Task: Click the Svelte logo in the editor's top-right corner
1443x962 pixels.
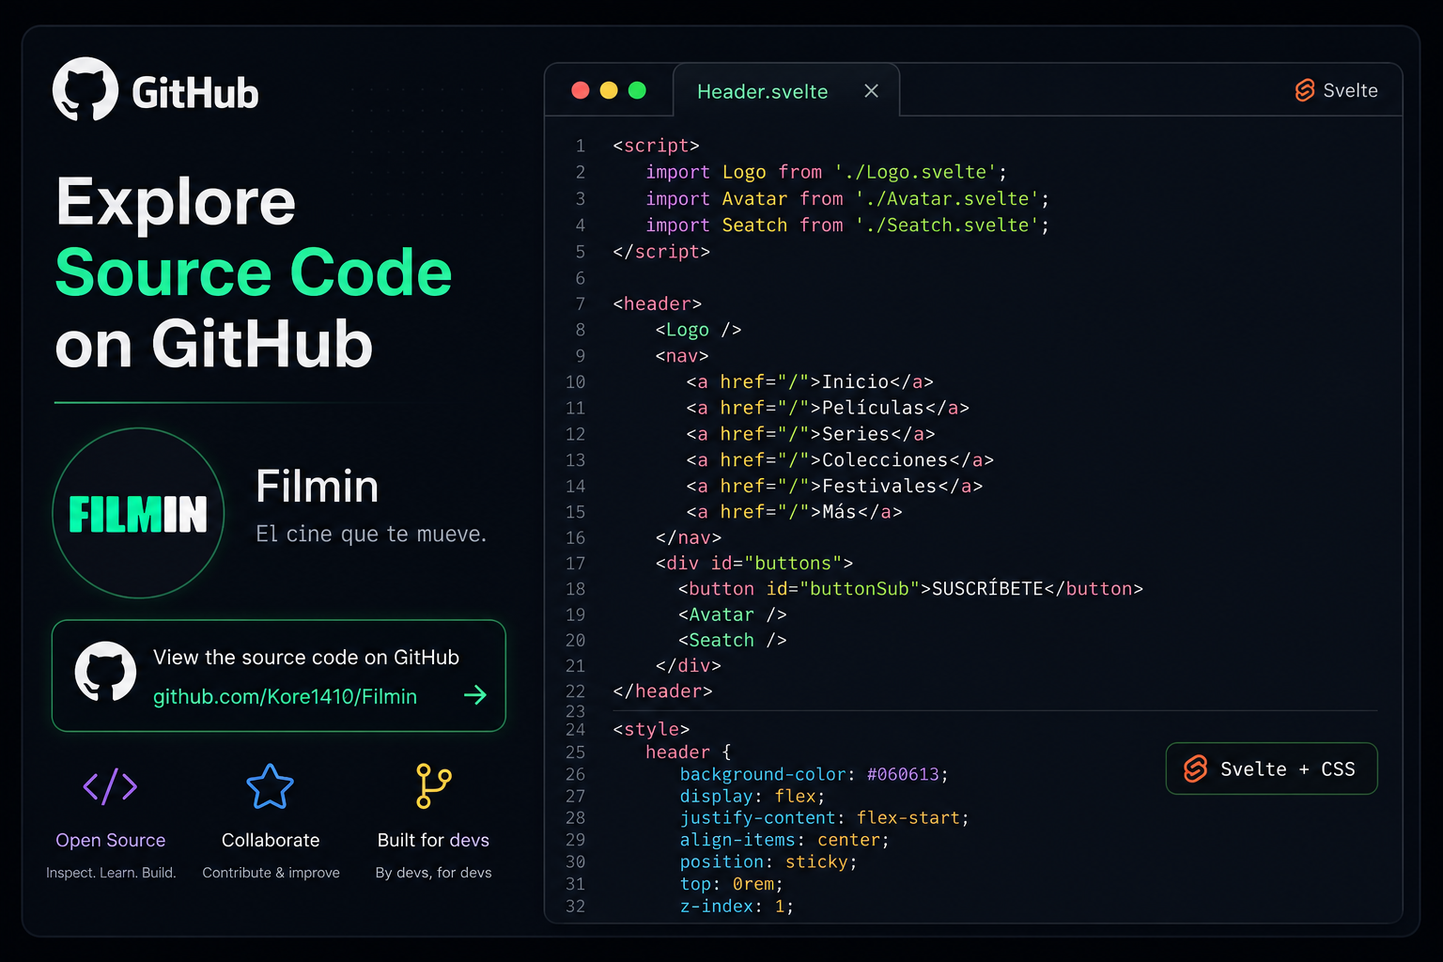Action: pos(1305,90)
